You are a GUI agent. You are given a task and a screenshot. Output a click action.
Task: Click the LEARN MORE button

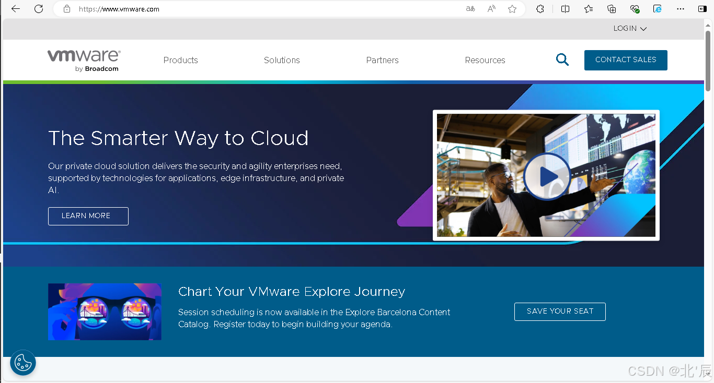(x=88, y=216)
